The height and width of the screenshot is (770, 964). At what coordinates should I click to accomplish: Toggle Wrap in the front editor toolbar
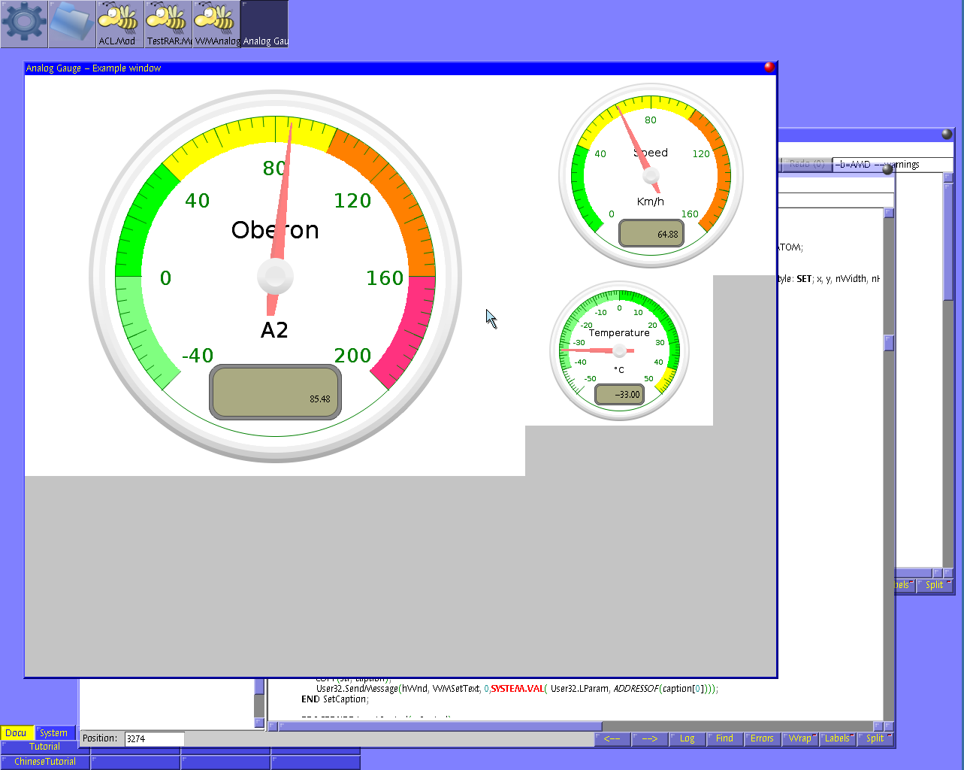tap(800, 738)
